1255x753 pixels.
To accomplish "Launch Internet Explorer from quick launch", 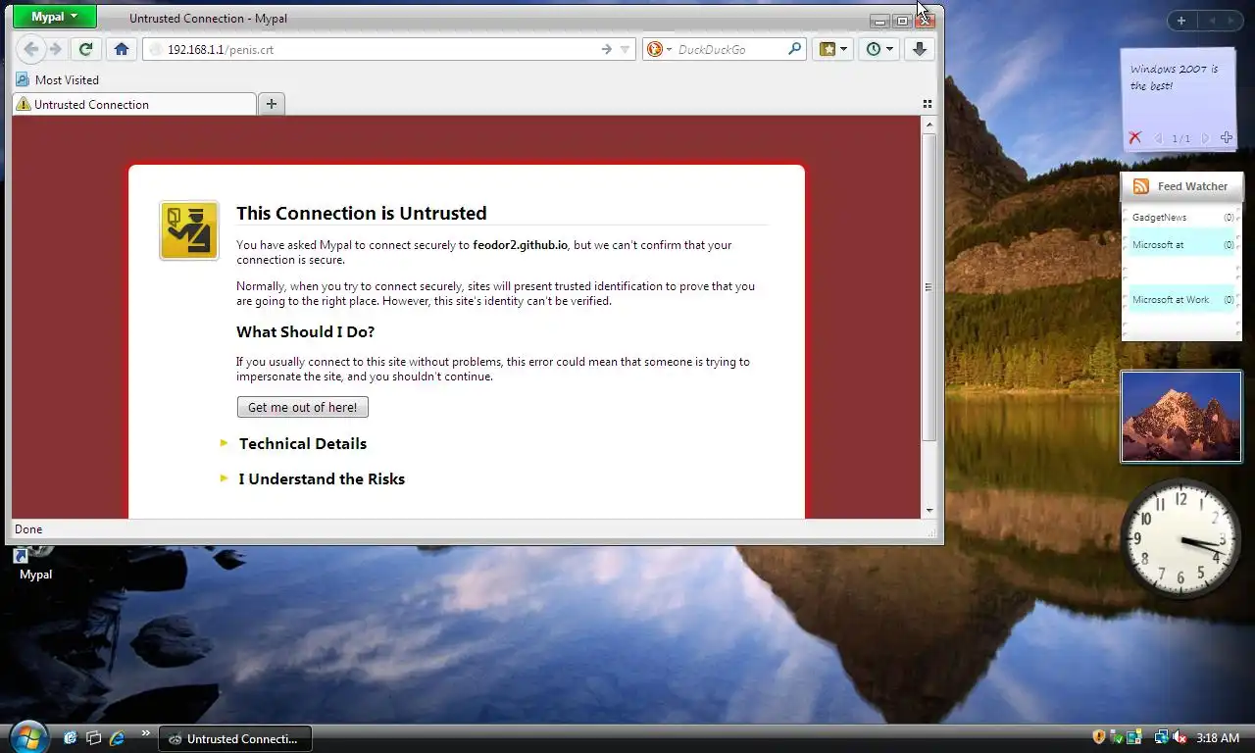I will click(118, 737).
